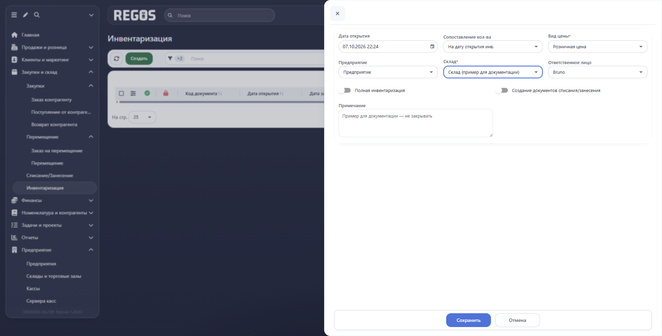Click the Сохранить button
The image size is (662, 336).
click(469, 320)
